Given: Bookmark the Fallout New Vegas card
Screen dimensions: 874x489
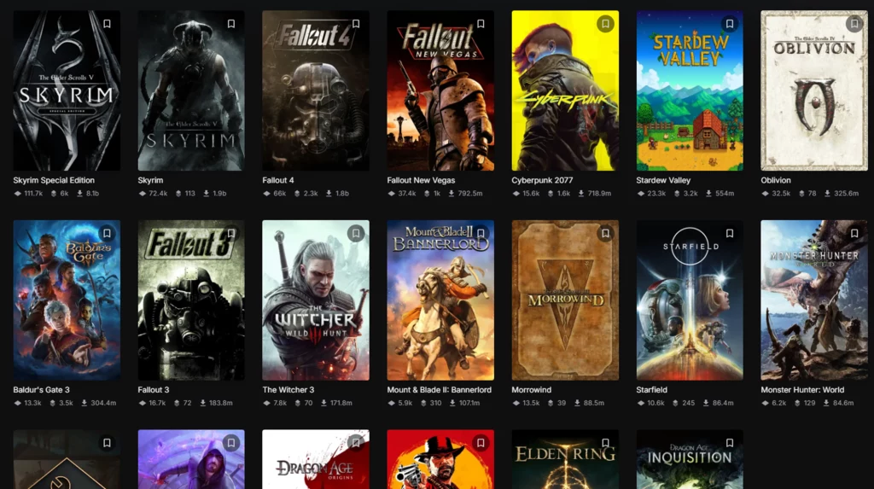Looking at the screenshot, I should click(481, 24).
